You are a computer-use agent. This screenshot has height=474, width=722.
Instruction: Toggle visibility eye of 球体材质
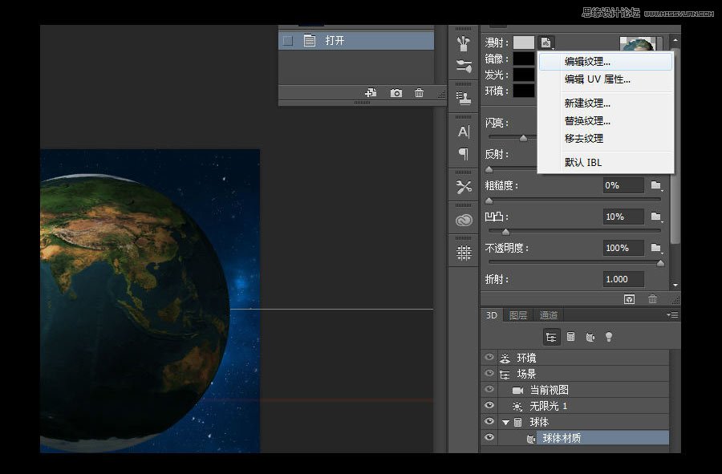(x=489, y=437)
